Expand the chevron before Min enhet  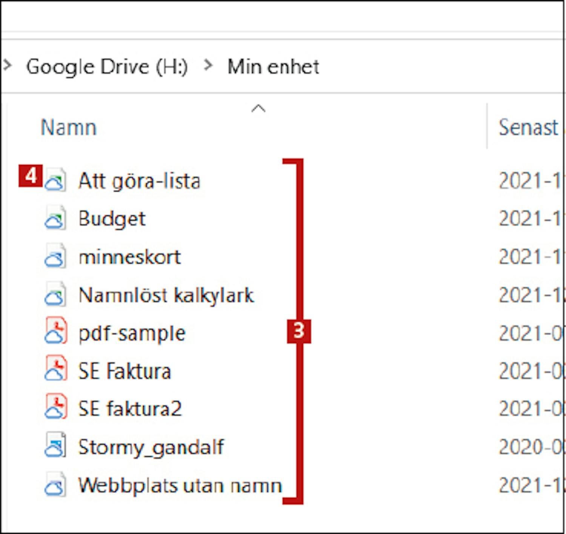208,66
